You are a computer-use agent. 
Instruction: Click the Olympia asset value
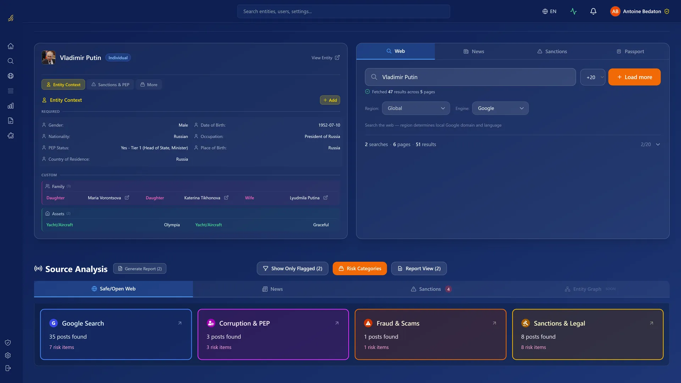172,225
